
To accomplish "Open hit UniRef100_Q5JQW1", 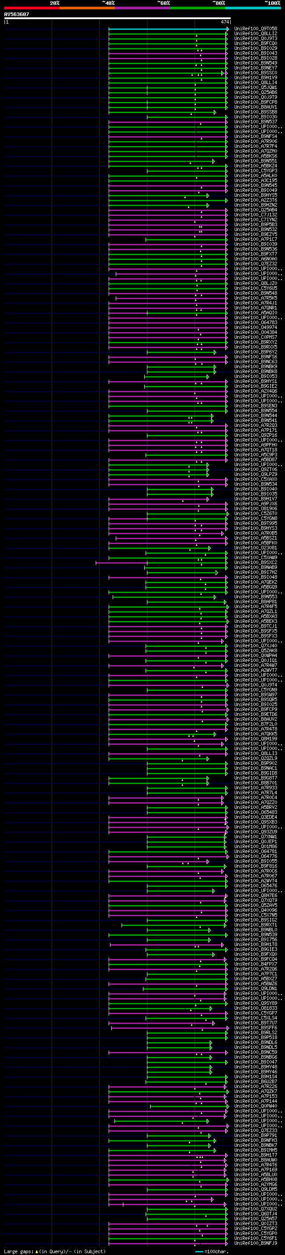I will (256, 88).
